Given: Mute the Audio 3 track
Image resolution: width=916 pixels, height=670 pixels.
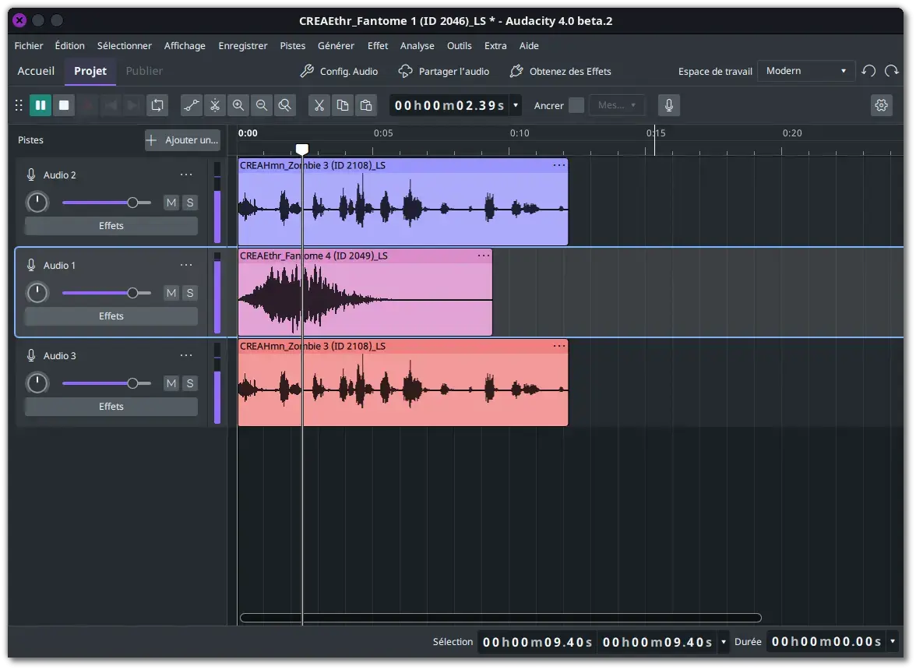Looking at the screenshot, I should click(x=171, y=384).
